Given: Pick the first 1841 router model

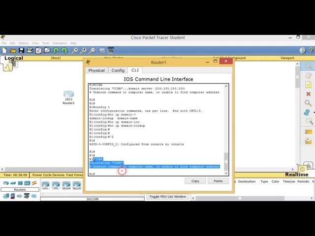Looking at the screenshot, I should 46,185.
